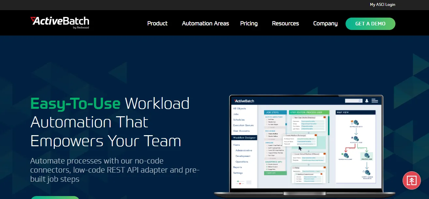Click the Download Data node icon in Map View
This screenshot has height=199, width=429.
356,123
